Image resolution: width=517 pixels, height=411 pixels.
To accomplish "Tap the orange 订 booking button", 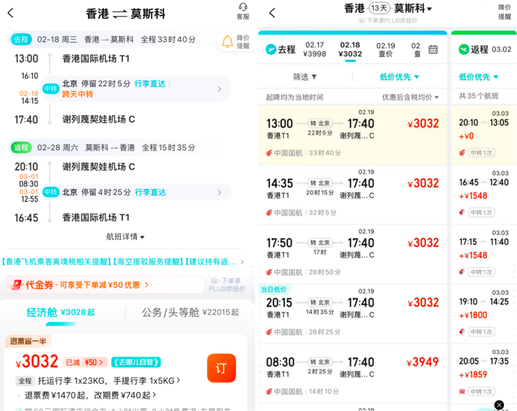I will coord(221,368).
